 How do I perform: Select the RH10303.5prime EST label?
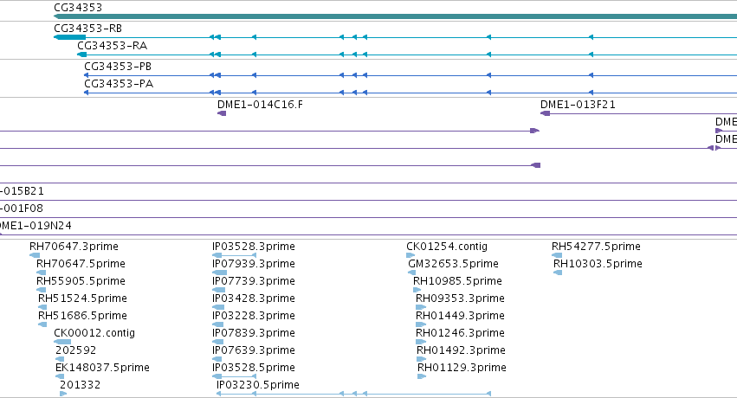tap(598, 264)
